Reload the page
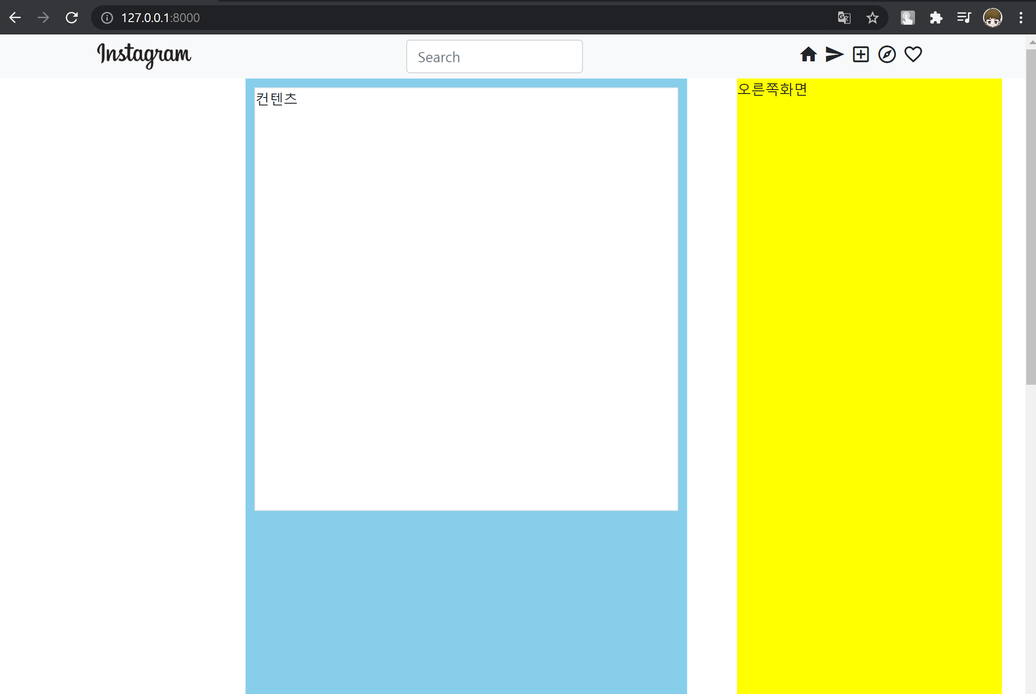1036x694 pixels. [x=72, y=18]
